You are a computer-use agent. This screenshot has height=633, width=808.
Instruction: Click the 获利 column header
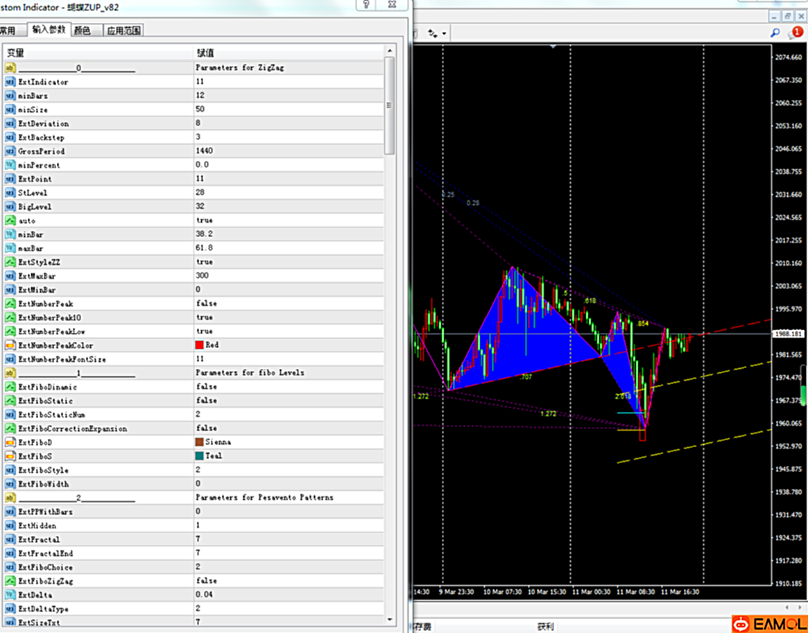(x=545, y=627)
